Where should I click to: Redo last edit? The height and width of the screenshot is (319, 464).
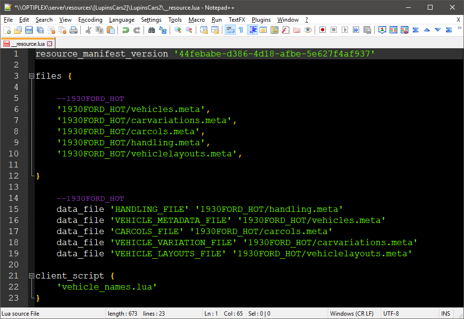click(136, 30)
